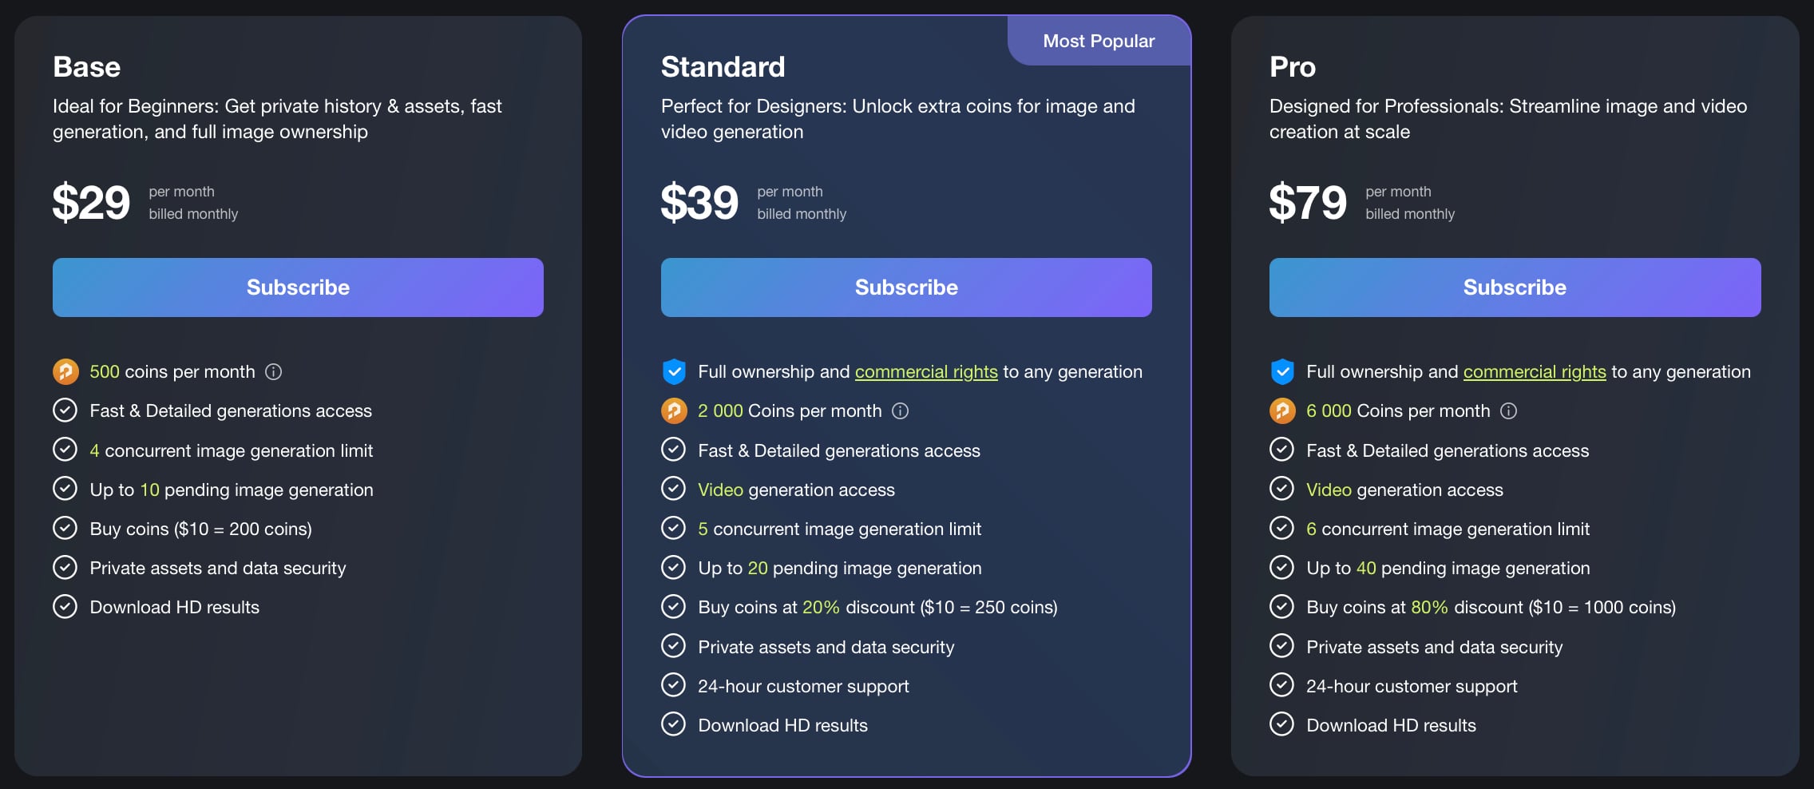Subscribe to the Base $29 plan

298,287
